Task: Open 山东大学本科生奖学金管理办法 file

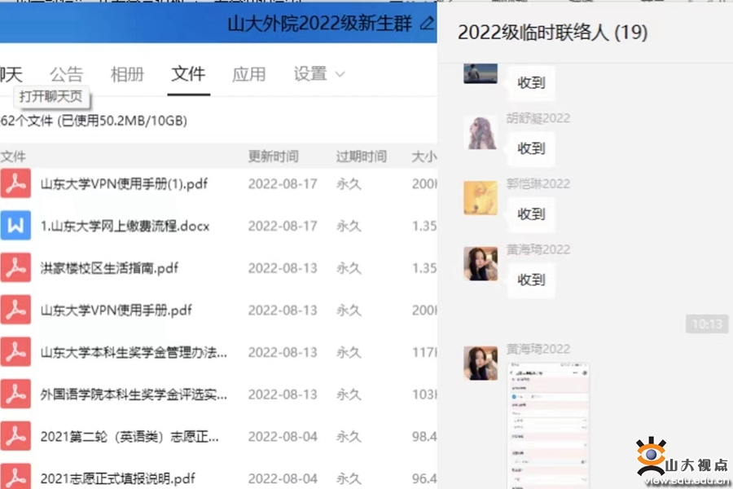Action: pyautogui.click(x=134, y=353)
